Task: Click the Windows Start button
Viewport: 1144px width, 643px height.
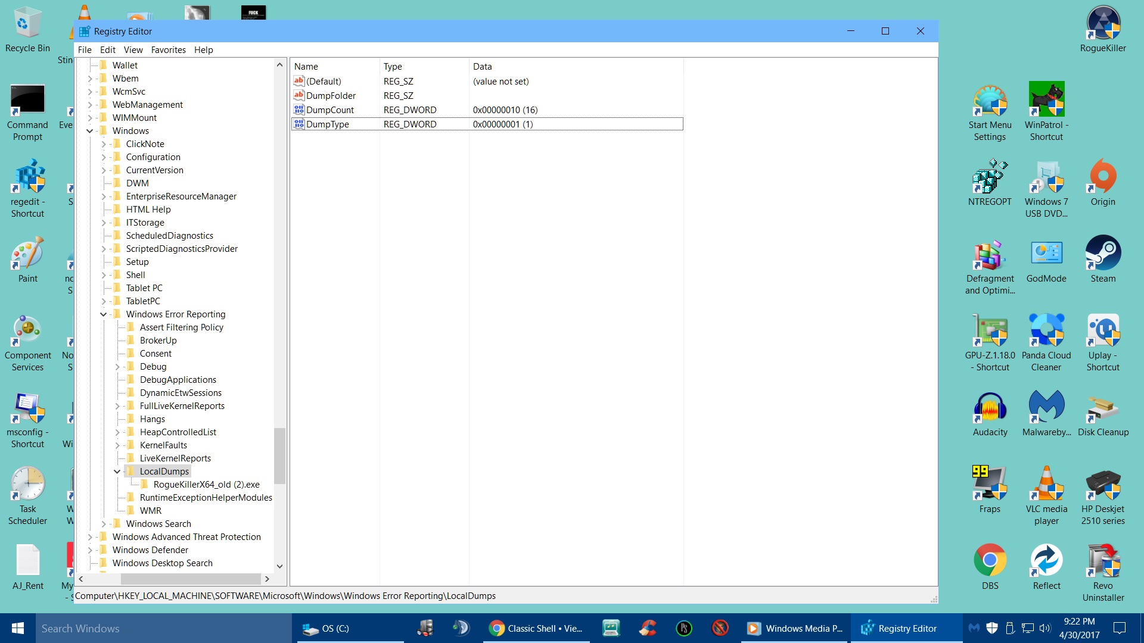Action: tap(18, 628)
